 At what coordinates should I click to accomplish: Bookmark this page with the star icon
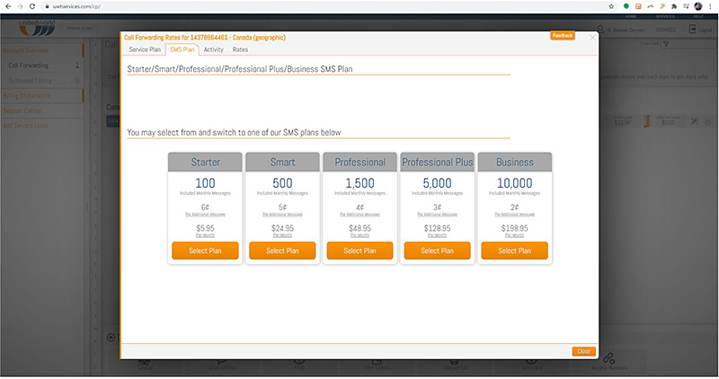[x=611, y=6]
